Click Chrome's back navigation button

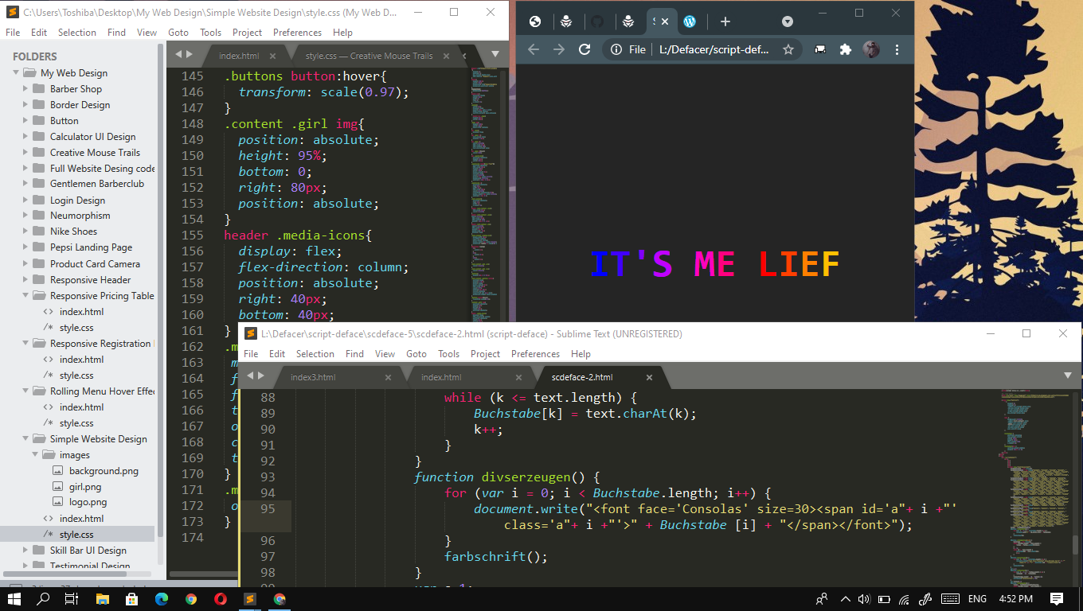[x=533, y=49]
